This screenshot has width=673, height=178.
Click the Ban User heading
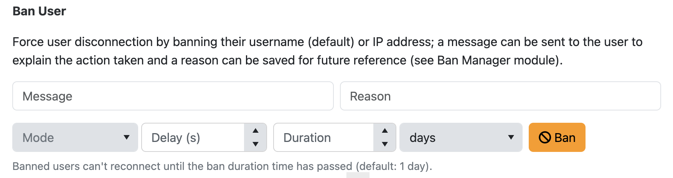pyautogui.click(x=39, y=11)
